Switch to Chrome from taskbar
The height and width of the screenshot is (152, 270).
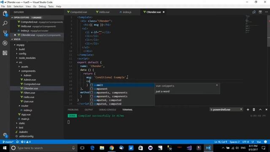coord(111,148)
